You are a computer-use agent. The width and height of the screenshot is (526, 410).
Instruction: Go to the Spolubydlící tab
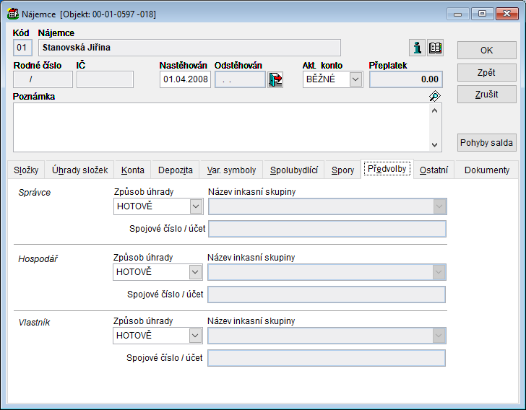293,170
